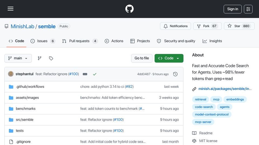
Task: Open the Pull requests tab
Action: point(80,41)
